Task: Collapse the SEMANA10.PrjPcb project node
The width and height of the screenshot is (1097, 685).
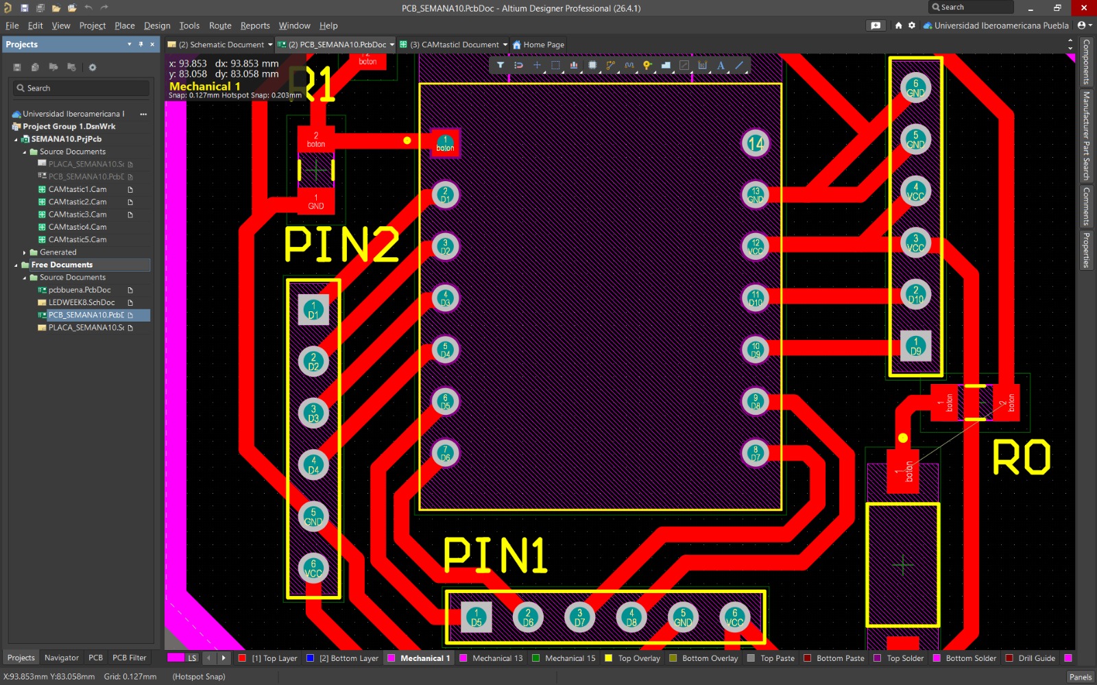Action: [16, 139]
